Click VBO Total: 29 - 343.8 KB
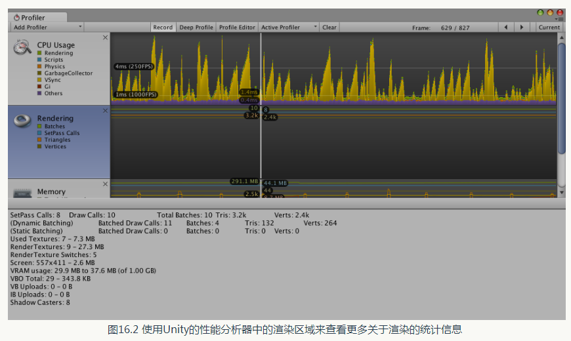 [x=51, y=279]
